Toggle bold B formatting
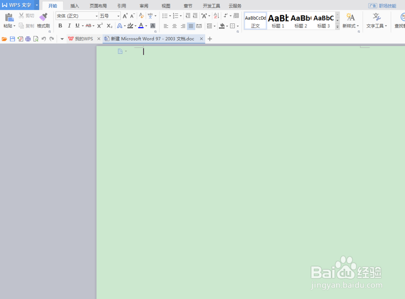 (x=60, y=26)
